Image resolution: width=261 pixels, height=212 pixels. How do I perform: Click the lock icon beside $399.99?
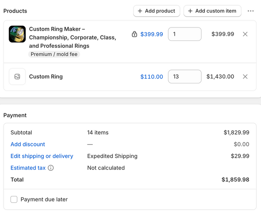point(134,34)
